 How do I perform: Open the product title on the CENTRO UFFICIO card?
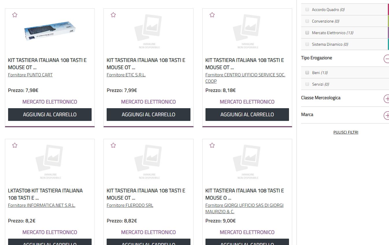(245, 64)
